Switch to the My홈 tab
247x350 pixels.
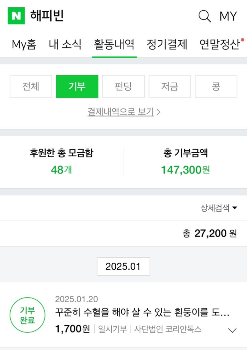point(24,44)
